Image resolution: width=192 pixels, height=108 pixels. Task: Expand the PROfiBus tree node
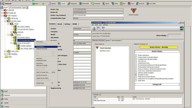click(5, 54)
